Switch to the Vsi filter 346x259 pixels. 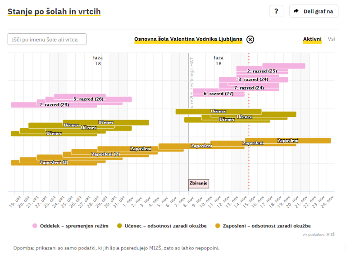pyautogui.click(x=331, y=39)
